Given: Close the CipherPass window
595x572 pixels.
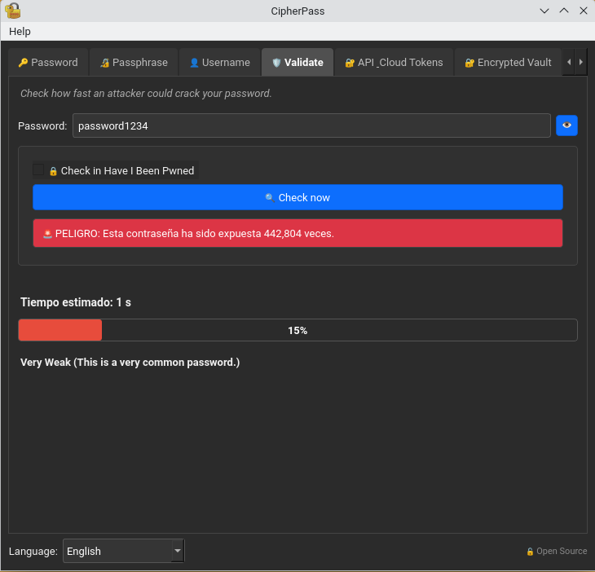Looking at the screenshot, I should click(584, 11).
